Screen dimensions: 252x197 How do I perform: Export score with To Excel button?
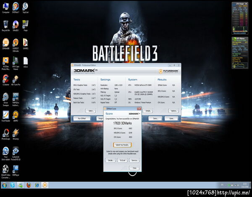click(122, 160)
